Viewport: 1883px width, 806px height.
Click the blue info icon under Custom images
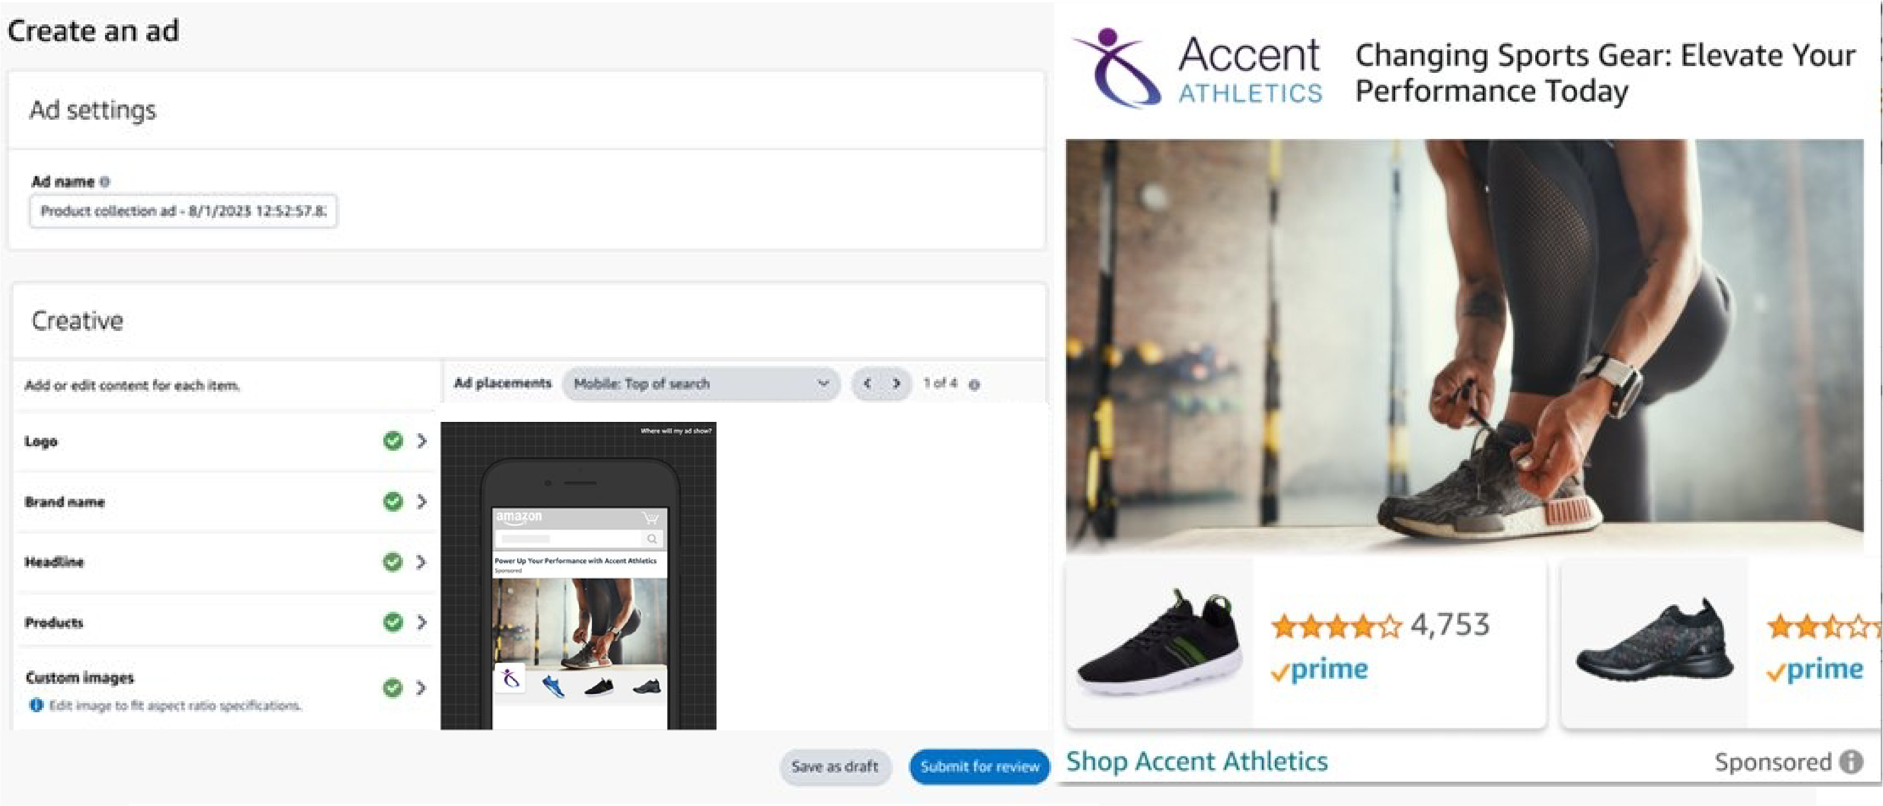tap(36, 705)
